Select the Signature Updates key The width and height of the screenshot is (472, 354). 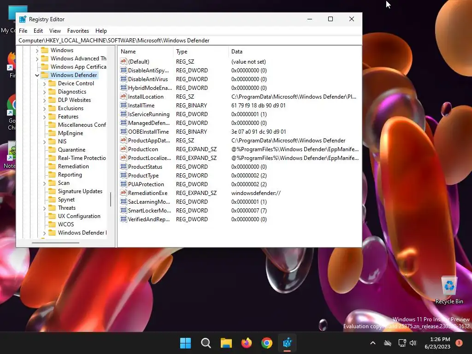(x=80, y=191)
